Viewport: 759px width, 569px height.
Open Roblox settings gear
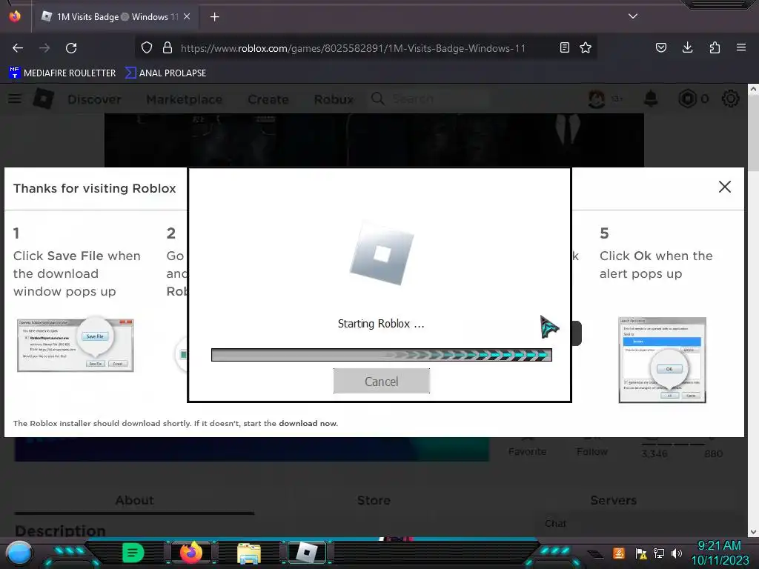click(x=730, y=99)
